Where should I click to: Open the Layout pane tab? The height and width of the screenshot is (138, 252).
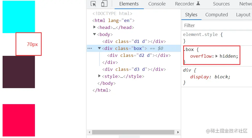243,15
